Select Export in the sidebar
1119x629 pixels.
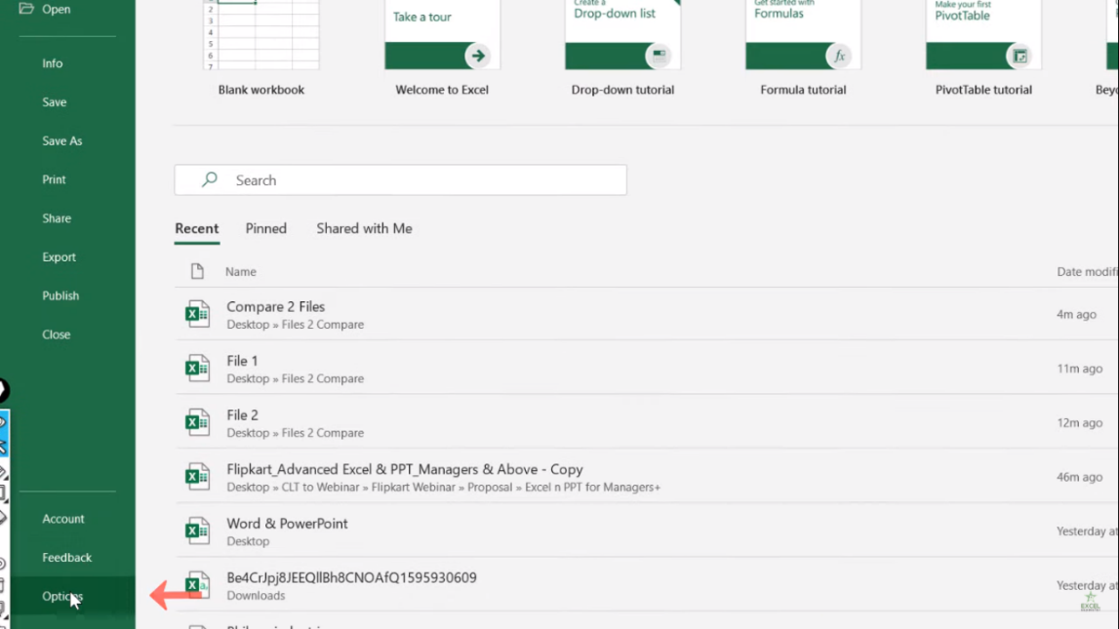coord(59,256)
